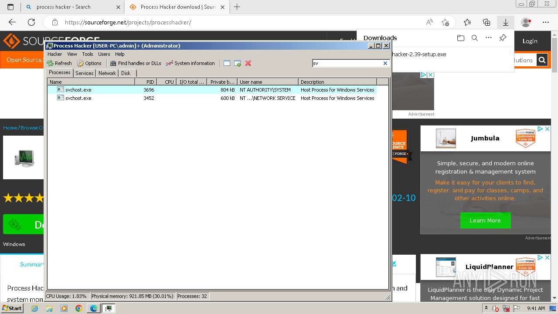Image resolution: width=558 pixels, height=314 pixels.
Task: Sort by Private bytes column header
Action: (222, 82)
